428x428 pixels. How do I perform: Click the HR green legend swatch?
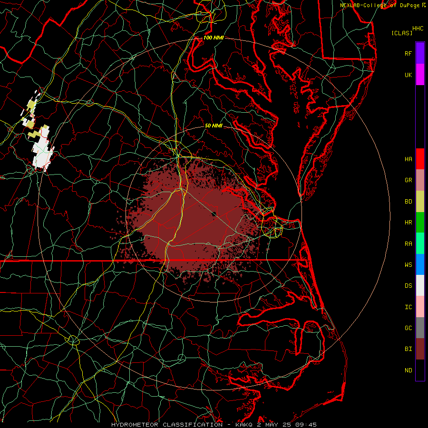pyautogui.click(x=420, y=223)
